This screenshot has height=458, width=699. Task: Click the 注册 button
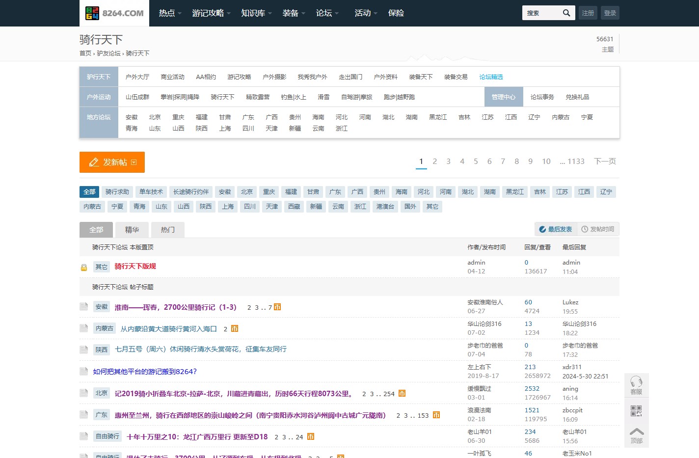(x=588, y=13)
